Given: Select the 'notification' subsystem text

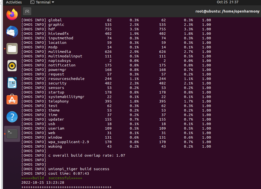Looking at the screenshot, I should [62, 65].
